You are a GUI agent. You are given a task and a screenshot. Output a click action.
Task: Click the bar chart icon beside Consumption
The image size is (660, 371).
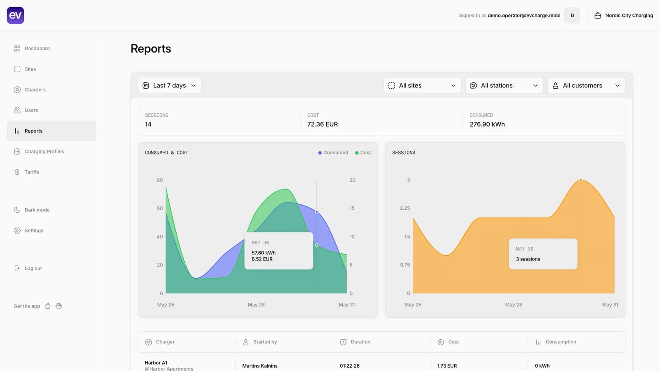pyautogui.click(x=538, y=342)
